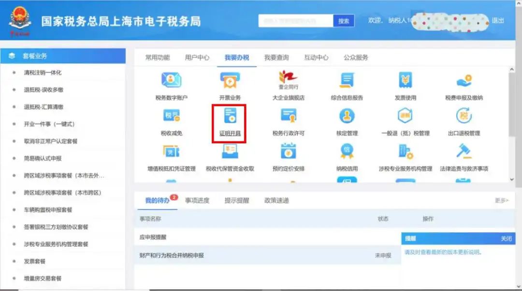Open 跨区域涉税事项套餐（本市去外… in sidebar

(x=64, y=176)
